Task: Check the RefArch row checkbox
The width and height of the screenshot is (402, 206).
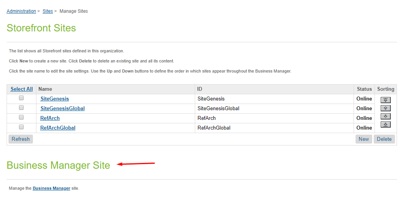Action: pyautogui.click(x=21, y=118)
